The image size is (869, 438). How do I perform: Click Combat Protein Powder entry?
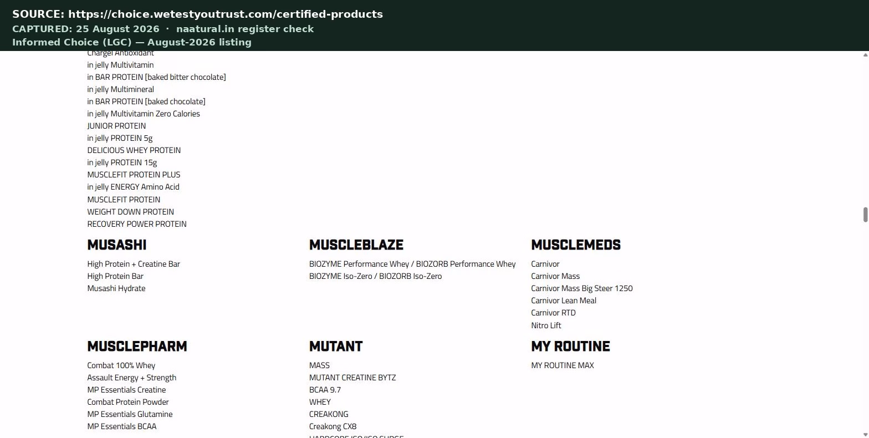click(128, 402)
